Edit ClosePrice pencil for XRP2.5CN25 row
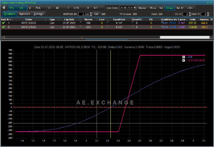This screenshot has height=147, width=214. point(132,26)
